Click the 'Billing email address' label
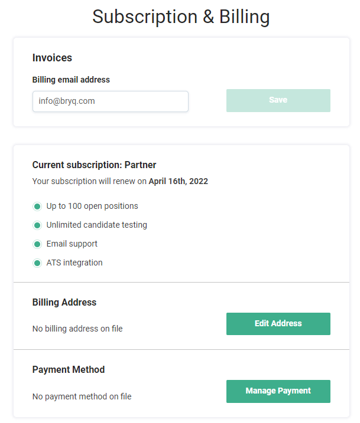This screenshot has width=360, height=423. coord(71,80)
